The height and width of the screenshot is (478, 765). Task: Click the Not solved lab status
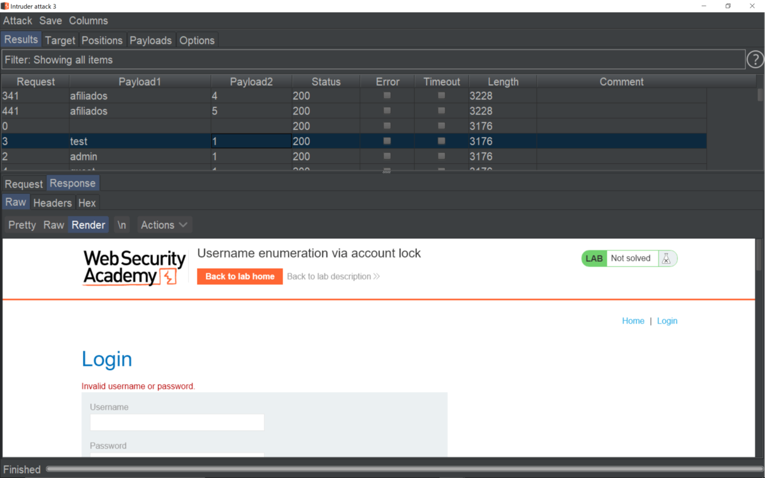coord(630,258)
